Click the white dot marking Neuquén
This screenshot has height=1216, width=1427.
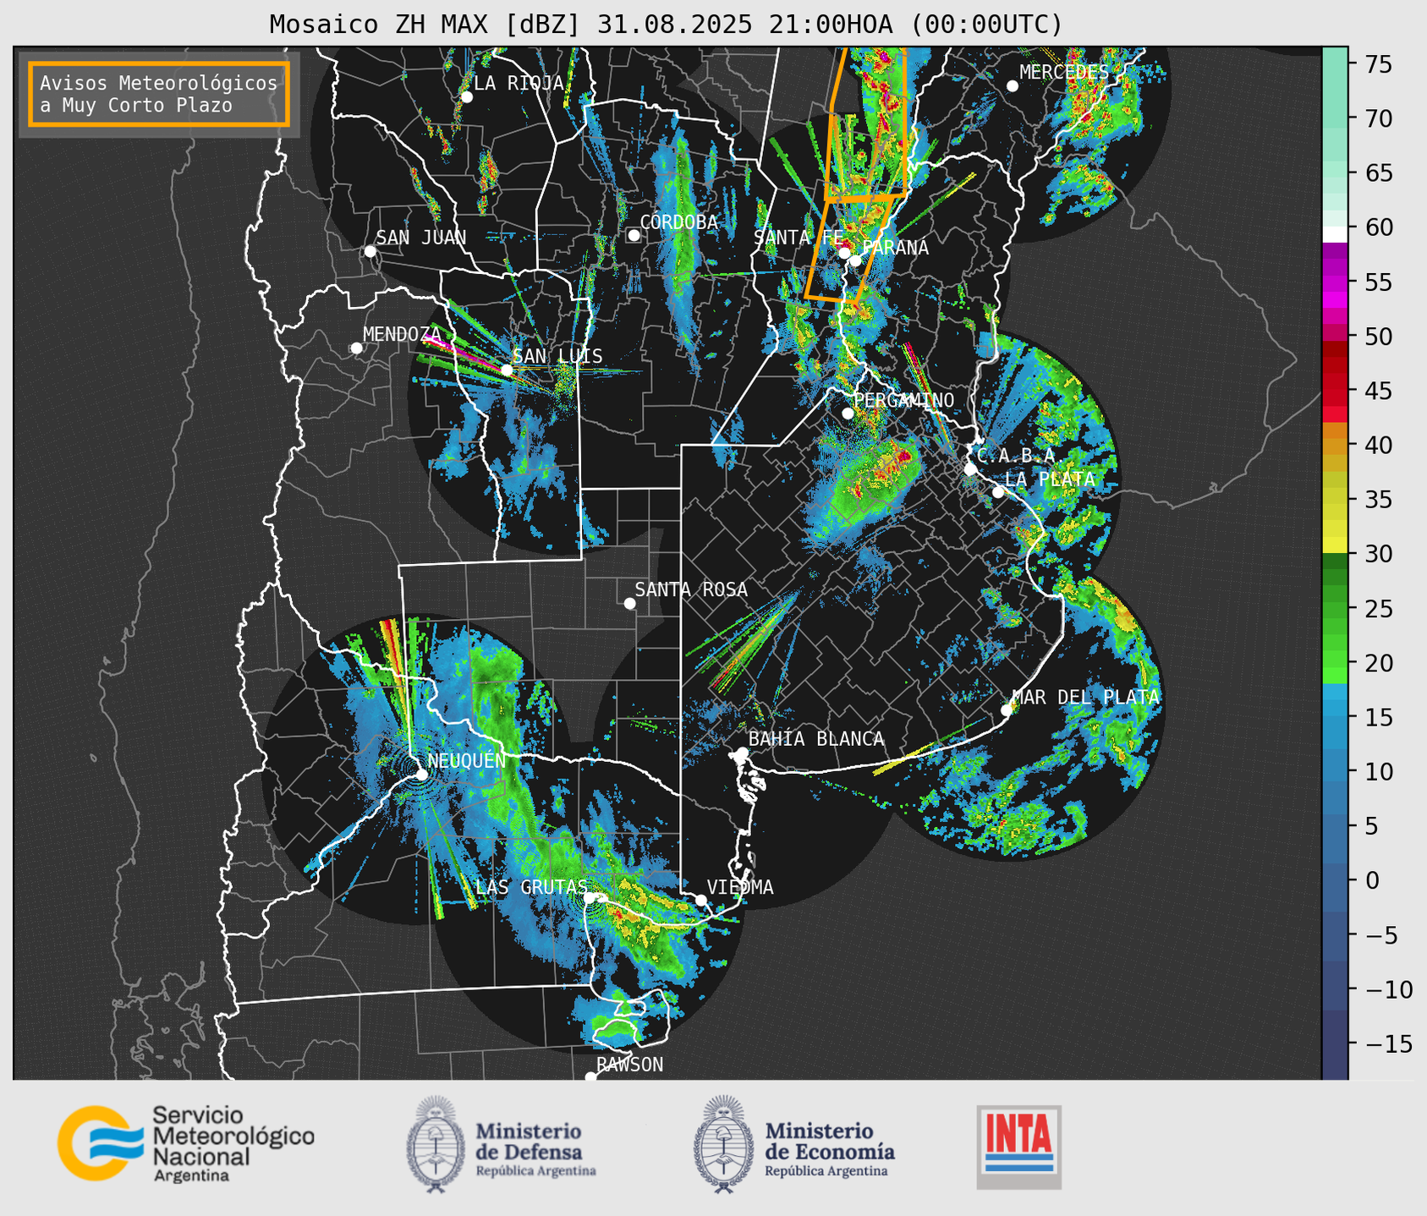pos(421,774)
